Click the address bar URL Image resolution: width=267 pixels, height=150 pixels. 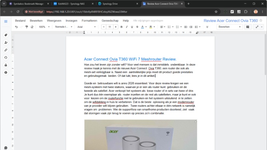coord(87,12)
